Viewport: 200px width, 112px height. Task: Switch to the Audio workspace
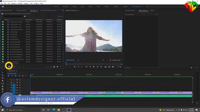click(98, 7)
